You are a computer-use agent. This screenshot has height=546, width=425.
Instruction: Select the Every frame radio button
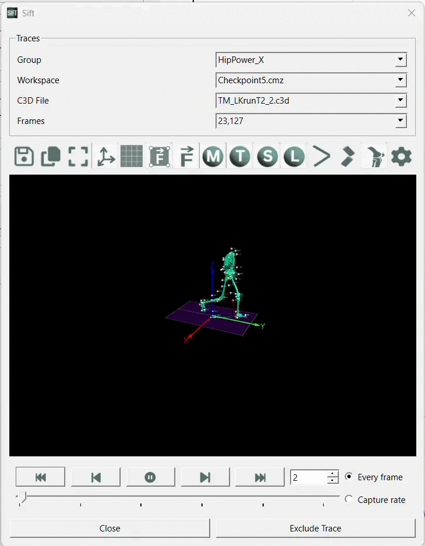coord(348,476)
